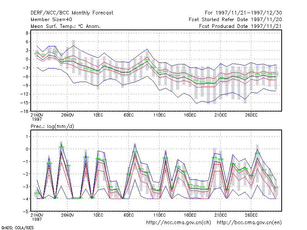Click the 9 value on temperature y-axis
Image resolution: width=307 pixels, height=230 pixels.
click(27, 33)
